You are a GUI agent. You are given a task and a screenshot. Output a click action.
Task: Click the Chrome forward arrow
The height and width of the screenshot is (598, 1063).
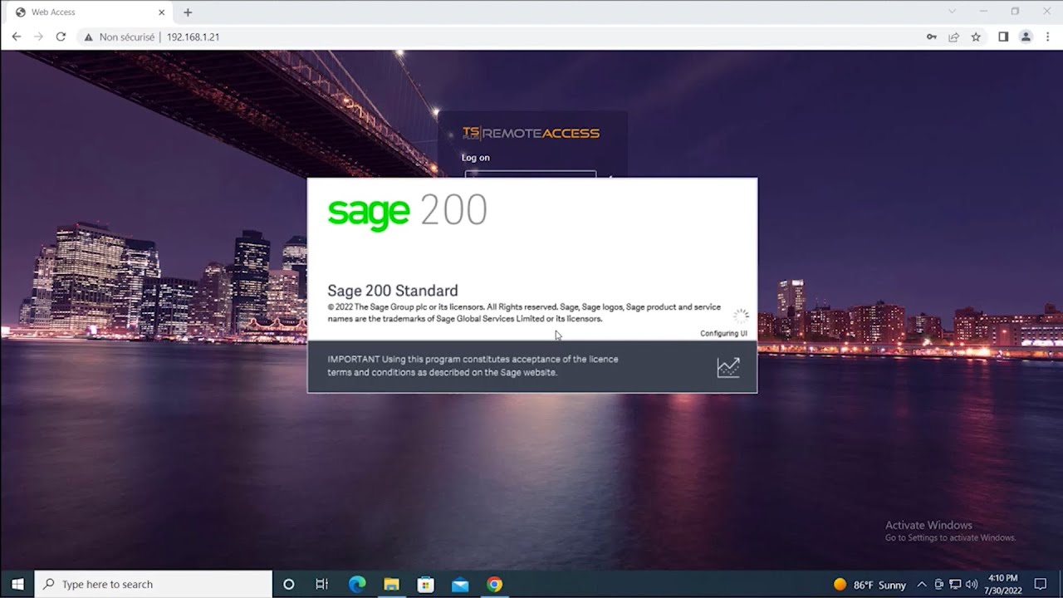38,37
